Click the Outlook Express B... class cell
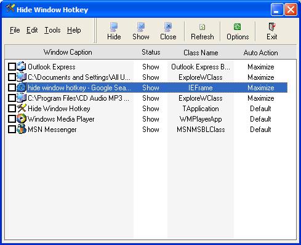 [x=201, y=67]
